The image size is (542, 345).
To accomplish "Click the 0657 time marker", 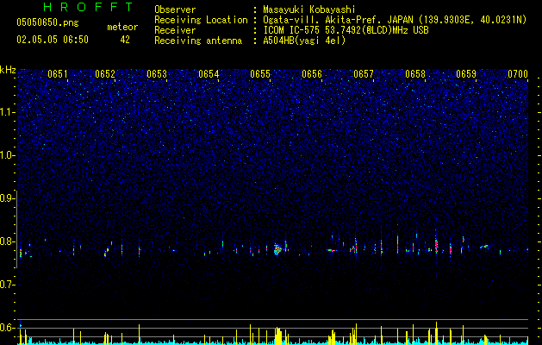I will click(x=364, y=74).
